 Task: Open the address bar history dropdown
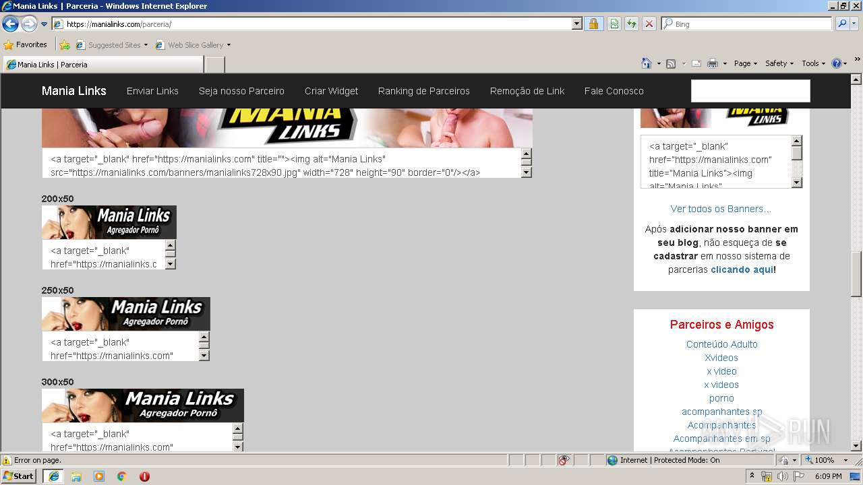click(577, 24)
